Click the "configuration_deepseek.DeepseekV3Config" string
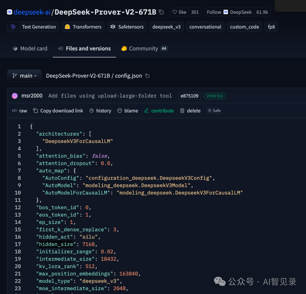The width and height of the screenshot is (306, 294). (x=149, y=178)
